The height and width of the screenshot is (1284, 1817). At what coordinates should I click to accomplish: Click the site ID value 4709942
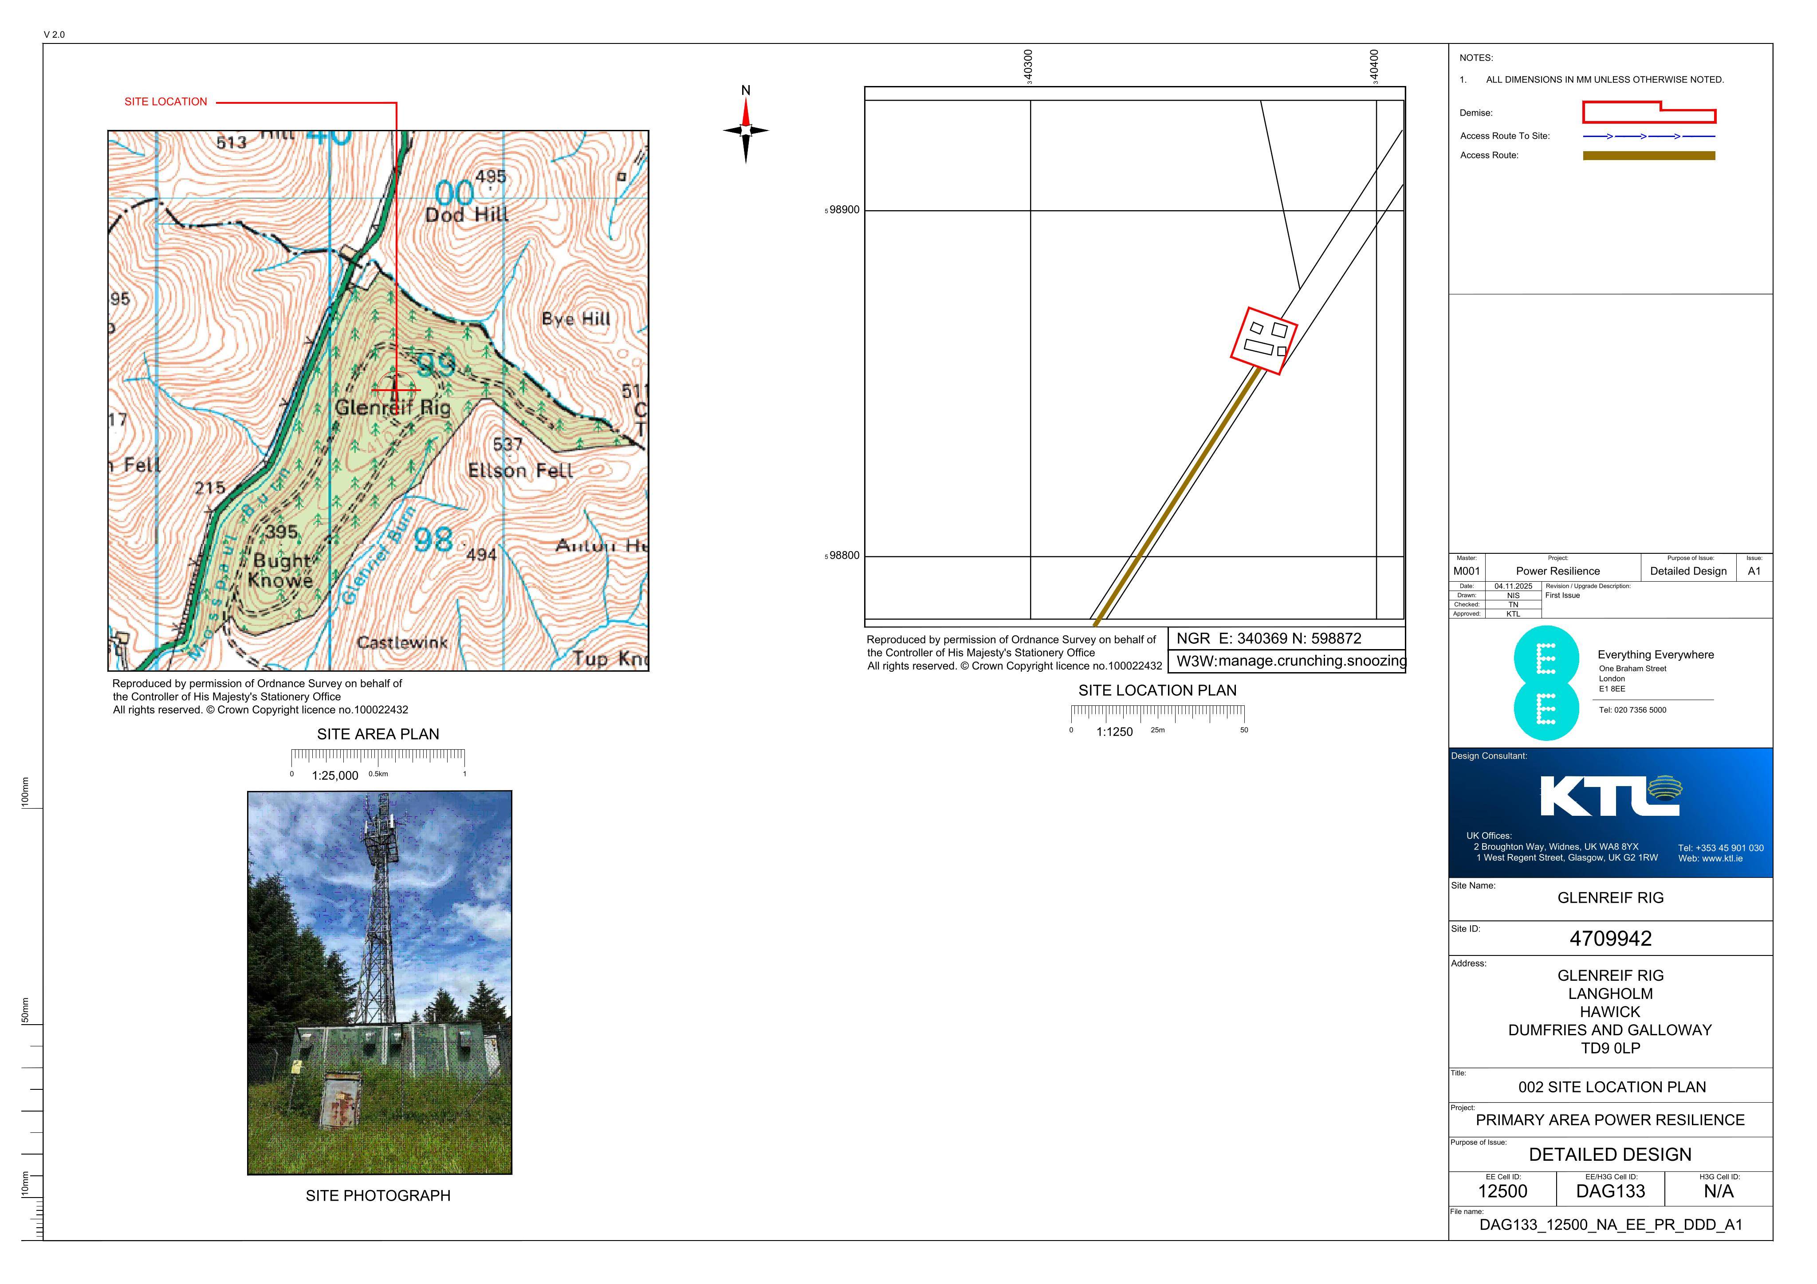1610,938
